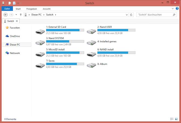This screenshot has width=181, height=123.
Task: Click the properties icon in quick access toolbar
Action: (10, 3)
